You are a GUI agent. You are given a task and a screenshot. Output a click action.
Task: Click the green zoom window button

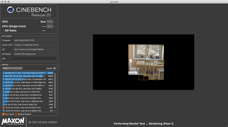(9, 2)
